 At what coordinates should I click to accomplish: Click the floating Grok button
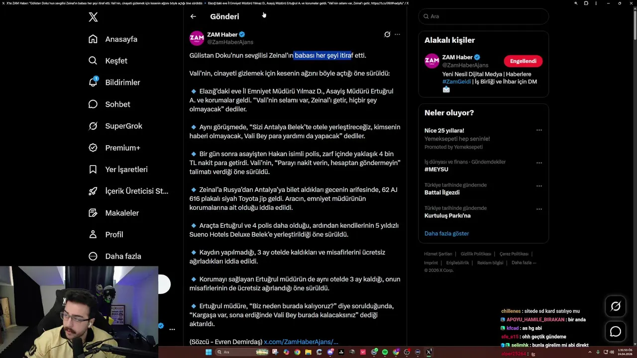click(x=616, y=307)
